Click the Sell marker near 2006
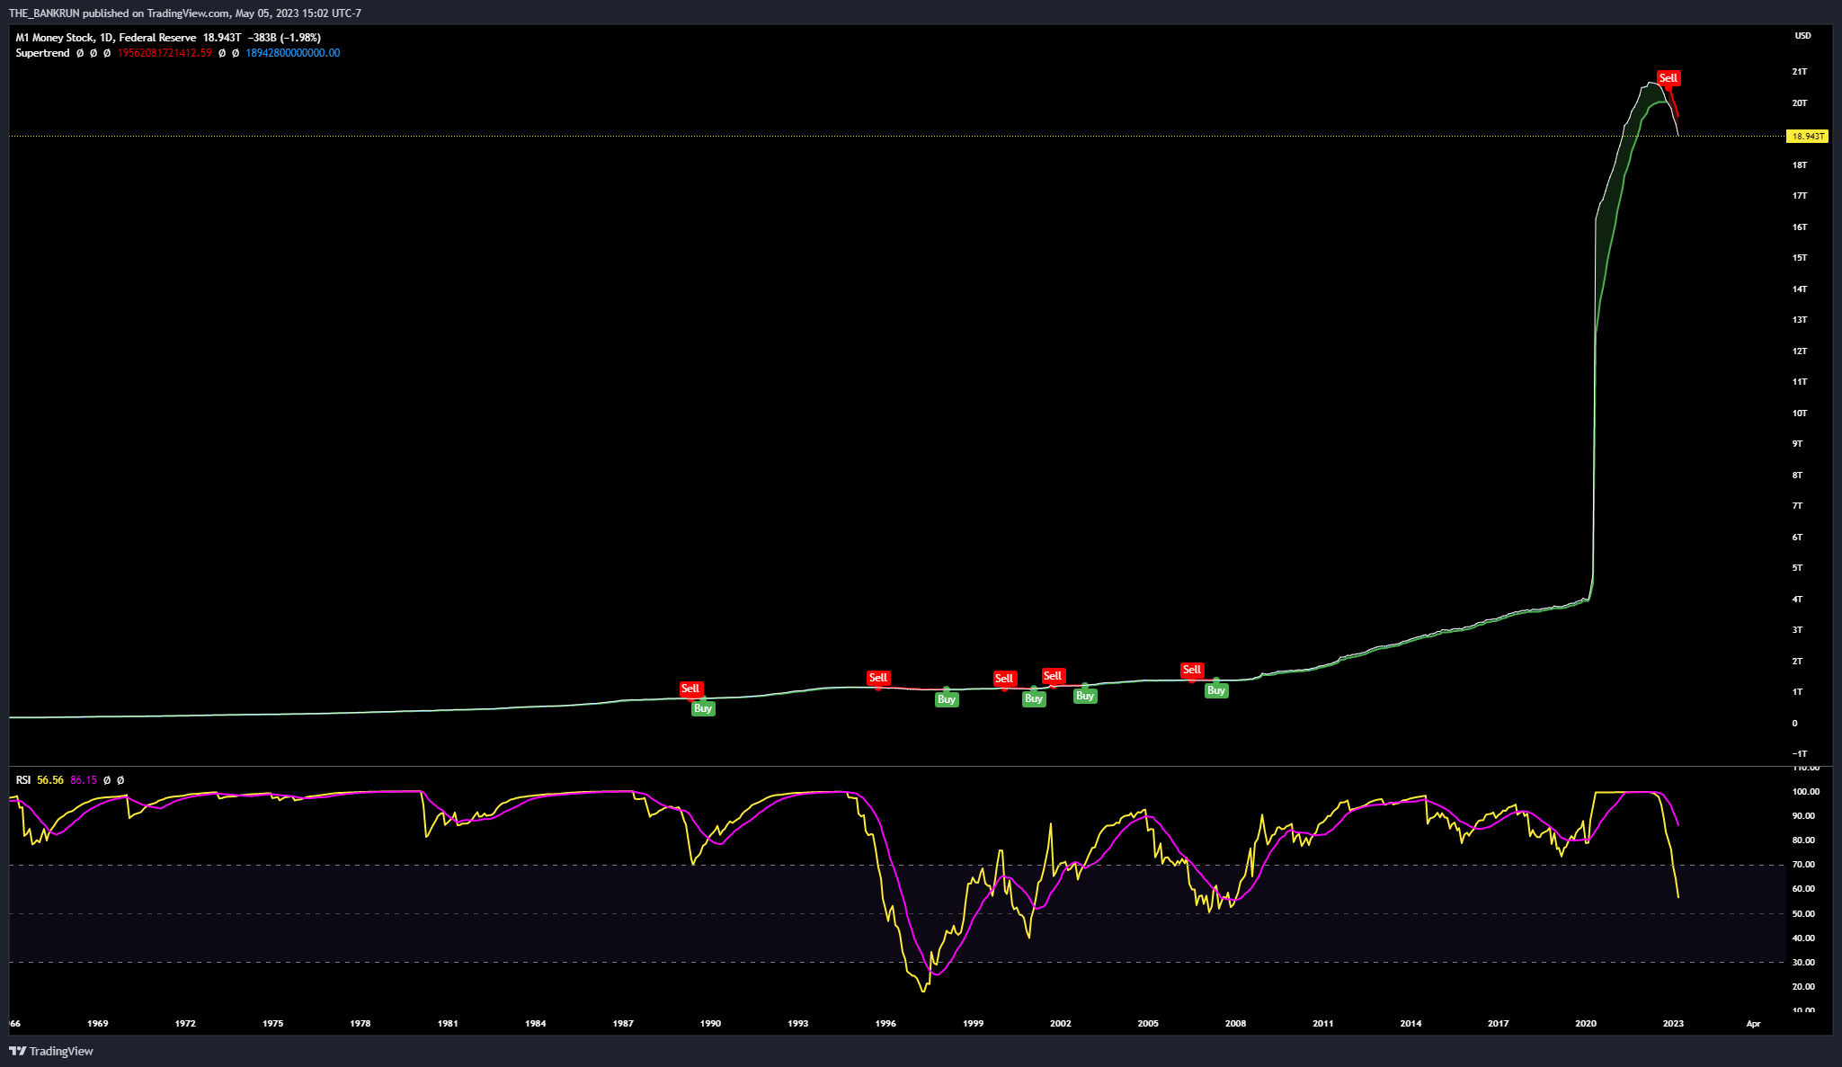Viewport: 1842px width, 1067px height. 1191,670
